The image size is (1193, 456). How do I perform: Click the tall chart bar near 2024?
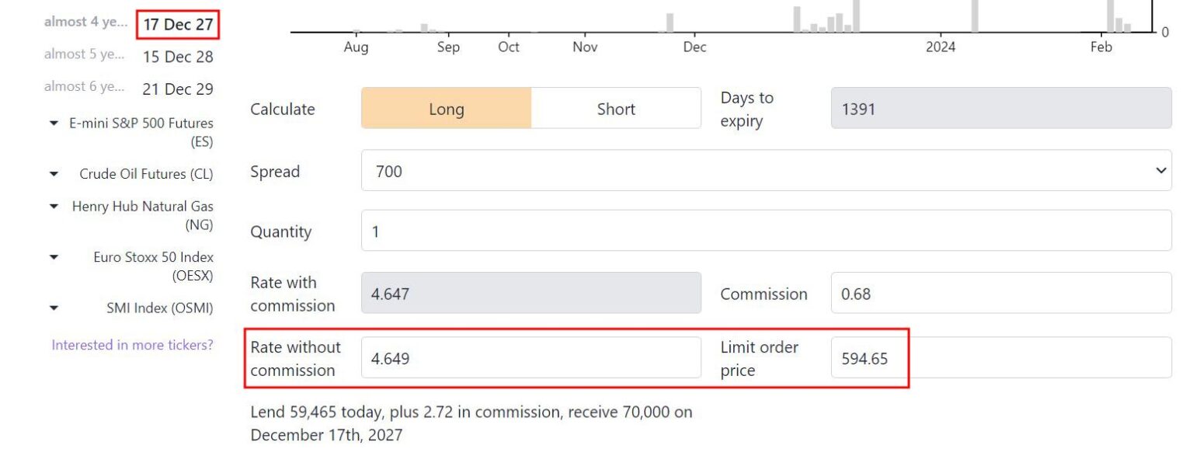(975, 16)
